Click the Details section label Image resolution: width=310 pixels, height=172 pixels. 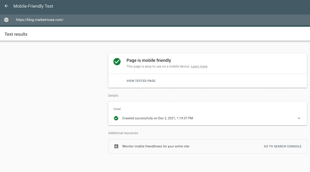click(113, 95)
